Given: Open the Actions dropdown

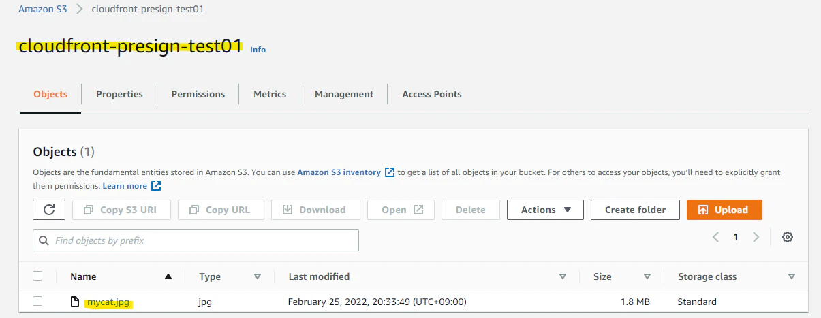Looking at the screenshot, I should [x=545, y=210].
